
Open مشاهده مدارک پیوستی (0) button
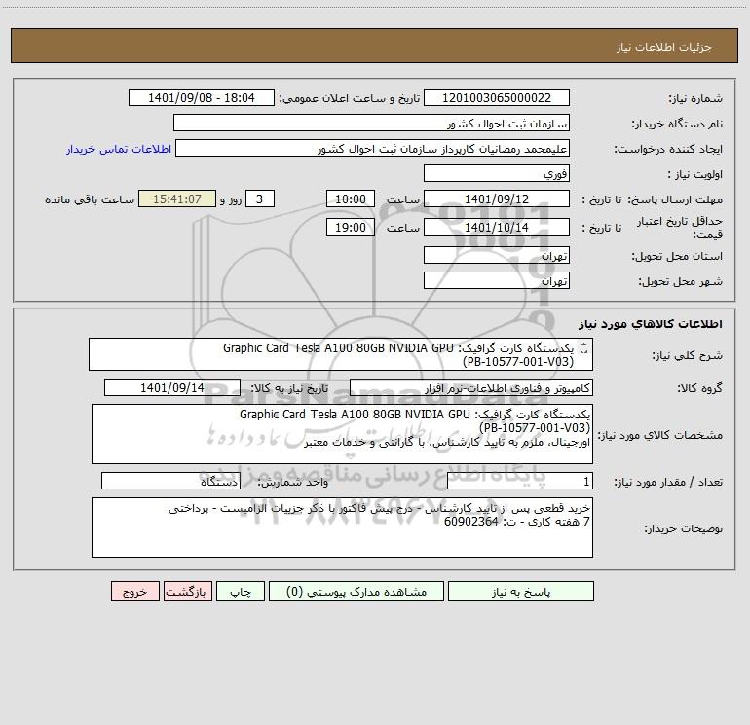356,592
